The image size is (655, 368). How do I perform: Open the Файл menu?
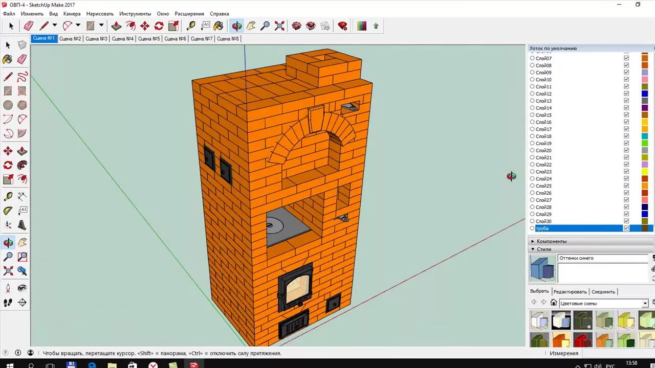point(9,14)
